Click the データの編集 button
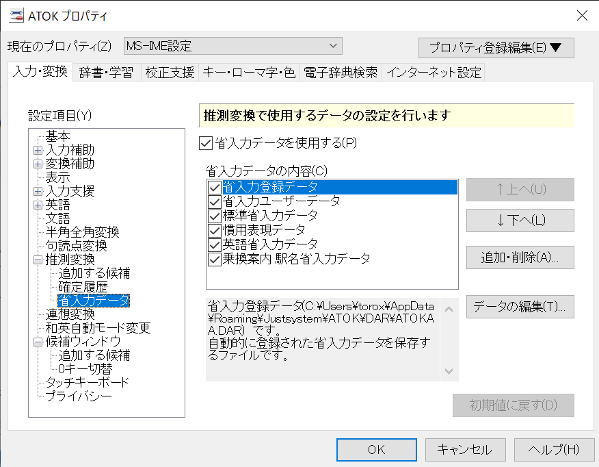599x467 pixels. 520,307
